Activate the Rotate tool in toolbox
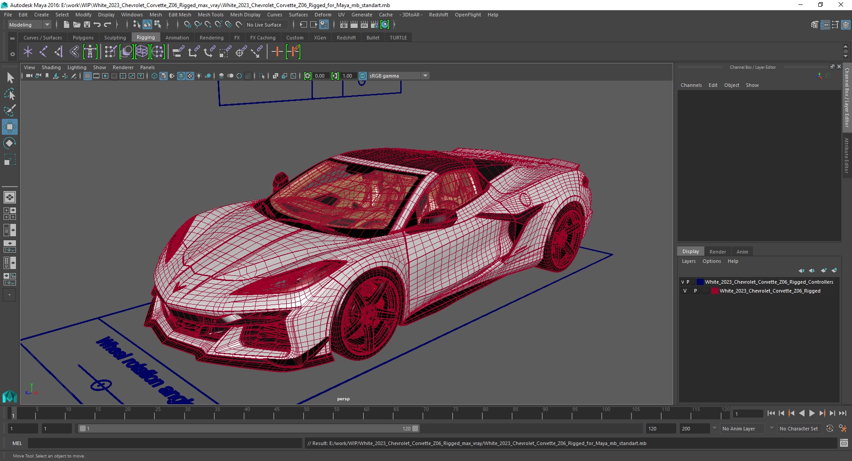Viewport: 852px width, 461px height. coord(10,143)
